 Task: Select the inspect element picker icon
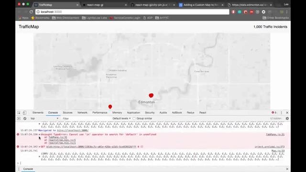pos(19,113)
